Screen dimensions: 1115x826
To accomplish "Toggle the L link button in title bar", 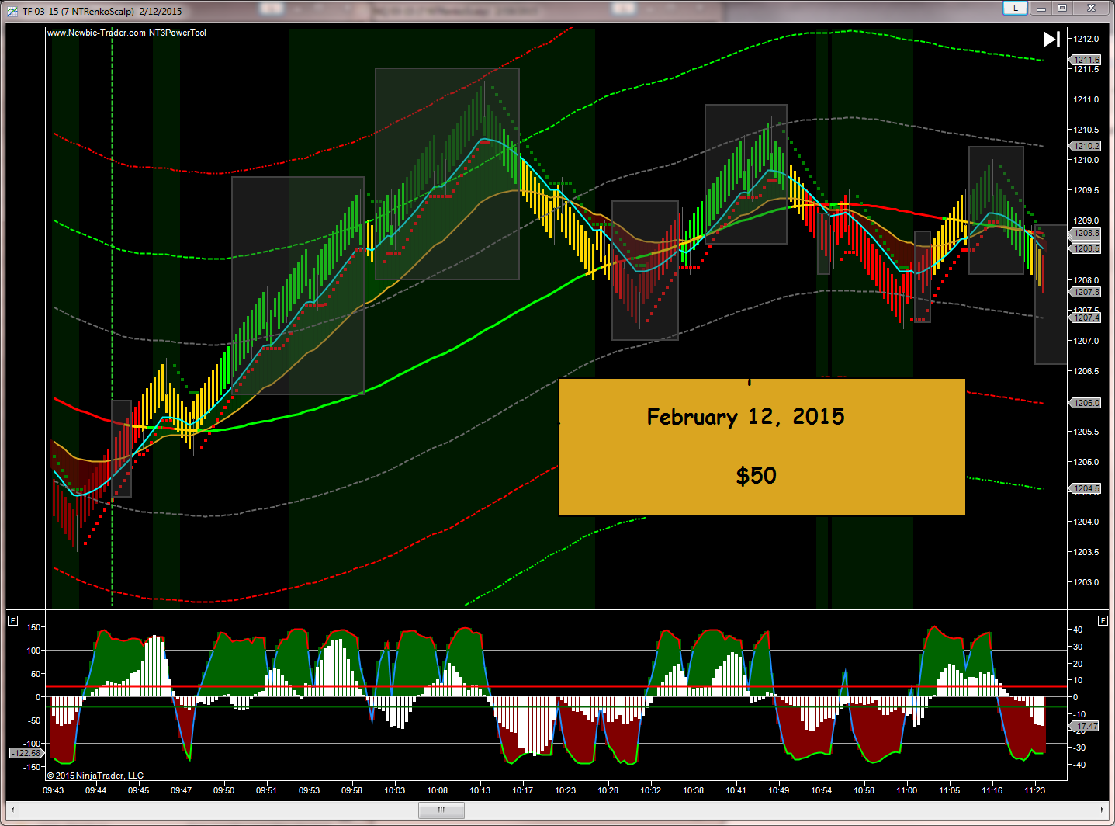I will [x=1015, y=9].
